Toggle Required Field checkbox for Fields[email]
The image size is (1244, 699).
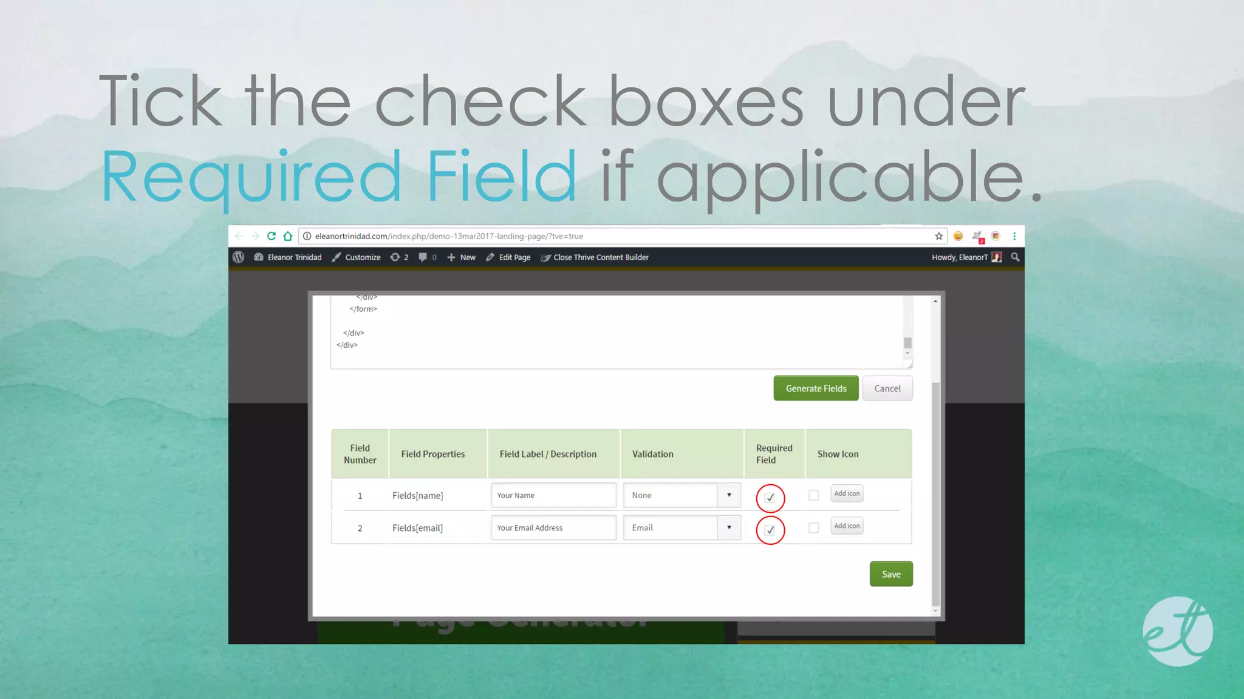(770, 530)
